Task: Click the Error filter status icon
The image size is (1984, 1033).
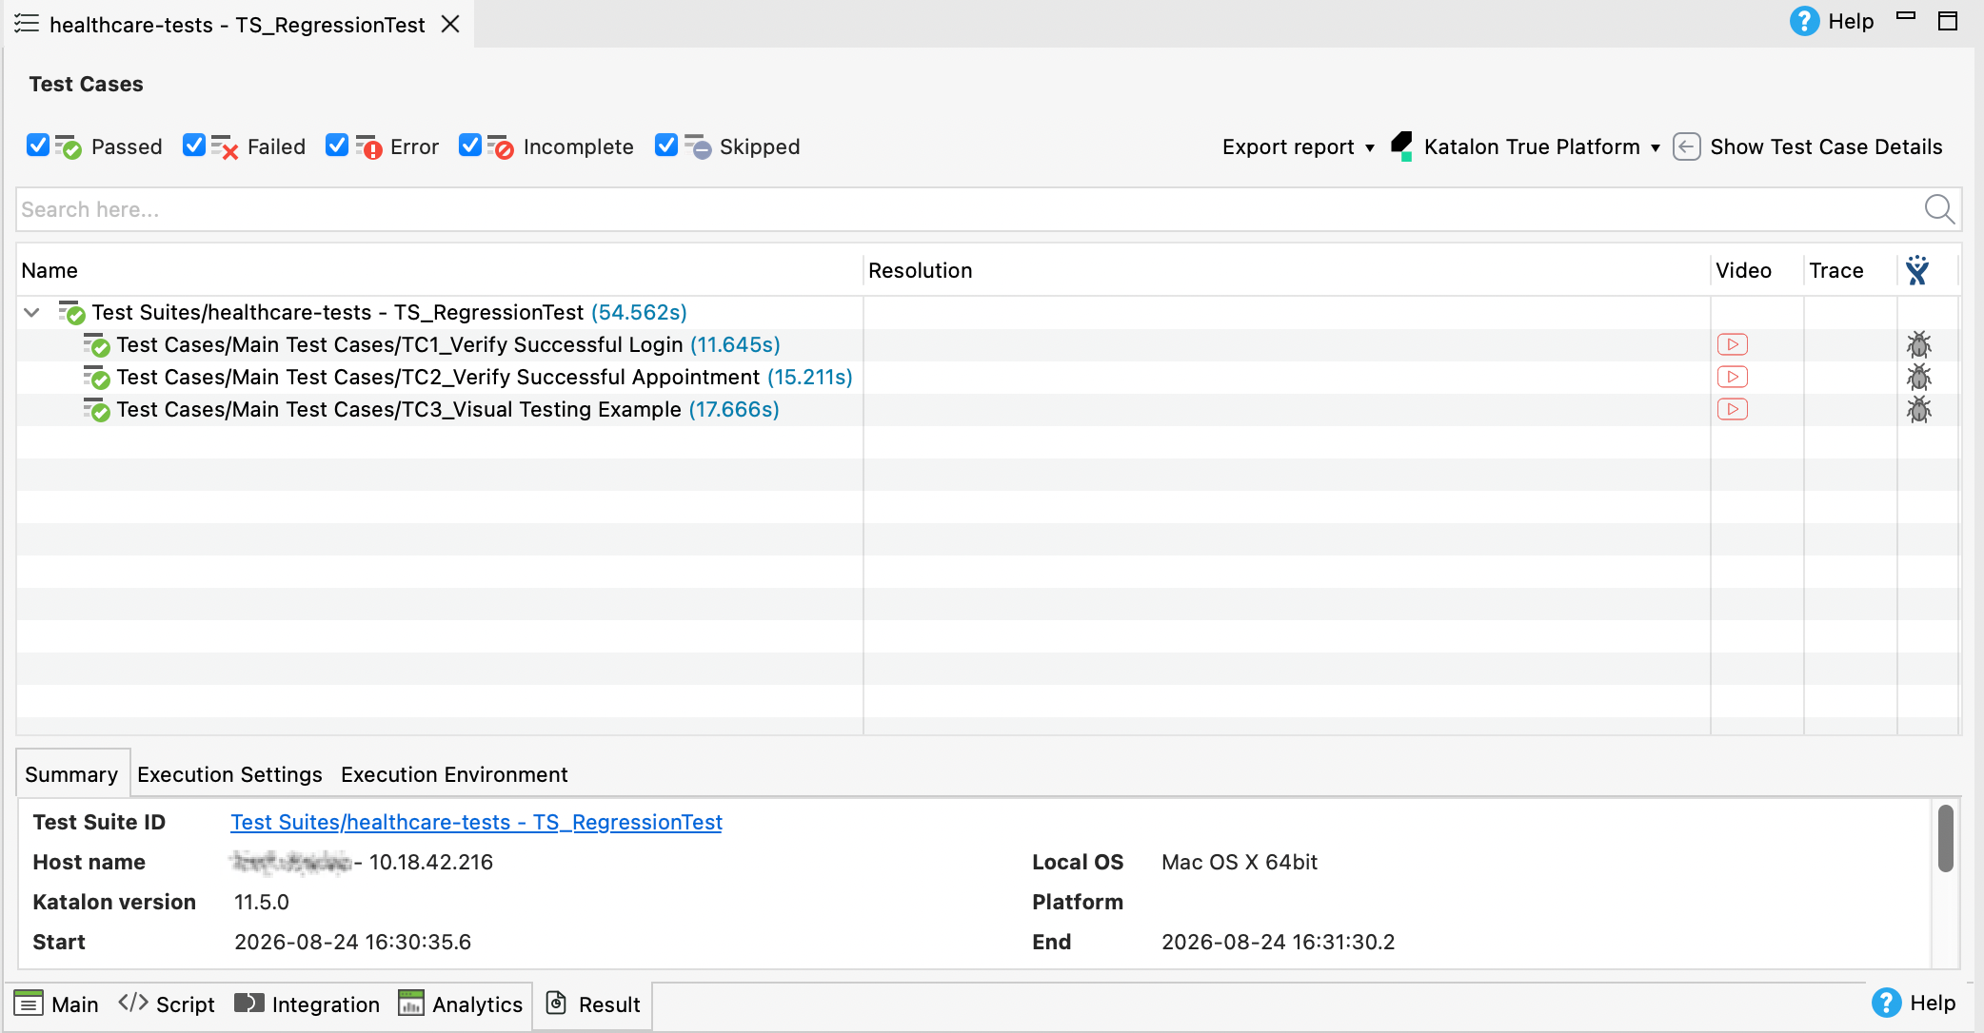Action: (x=368, y=146)
